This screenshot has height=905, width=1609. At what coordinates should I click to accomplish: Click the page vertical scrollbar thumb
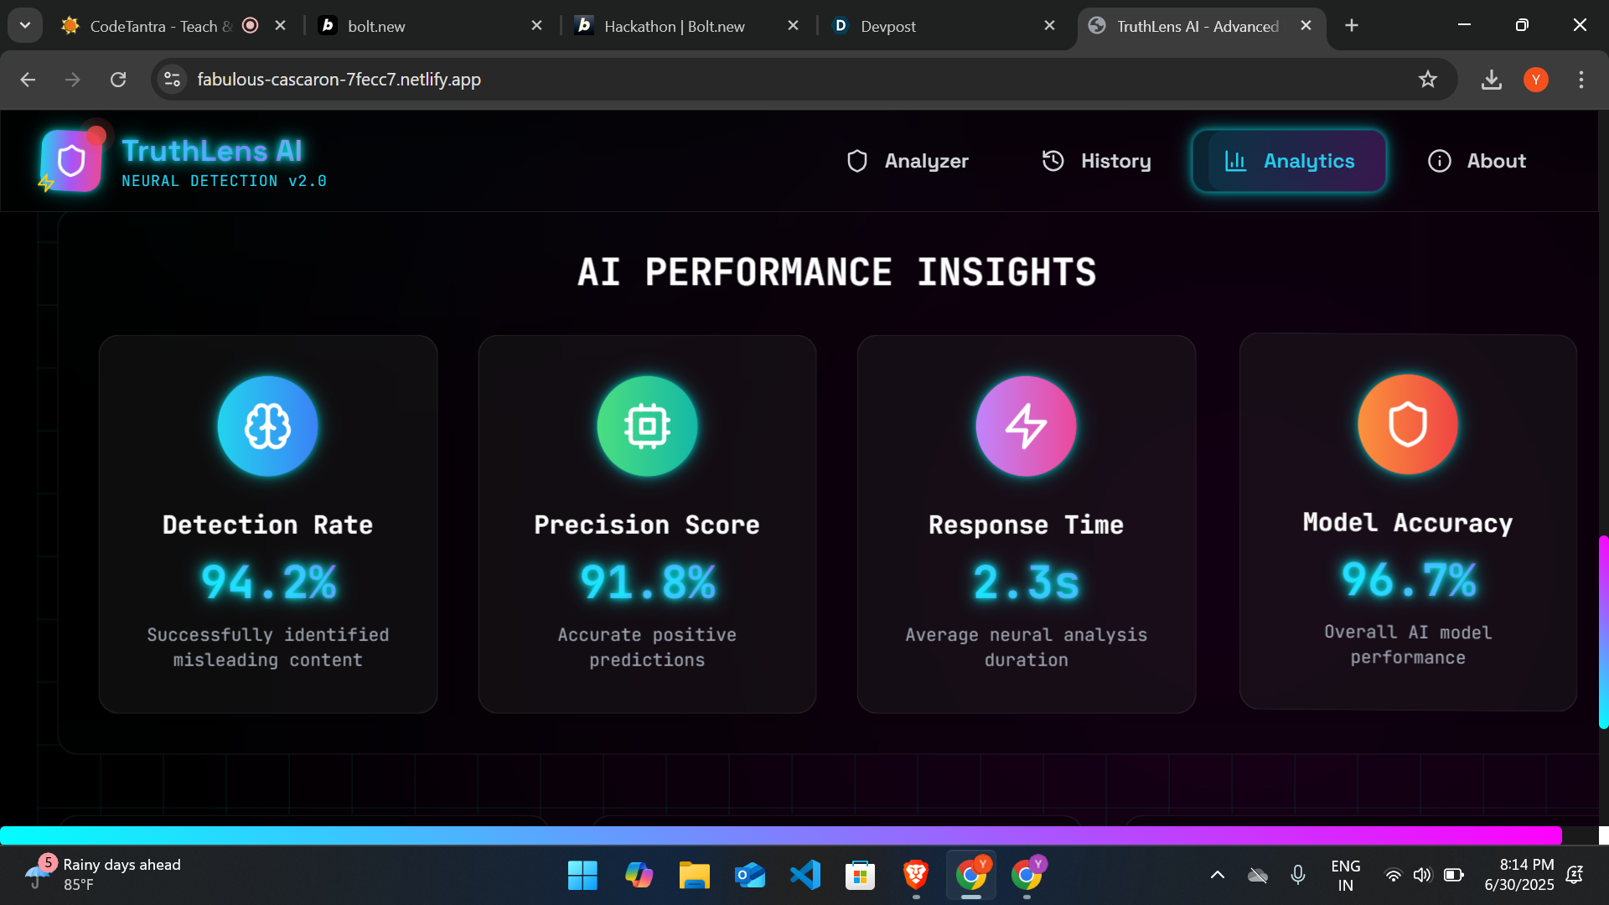pos(1603,633)
